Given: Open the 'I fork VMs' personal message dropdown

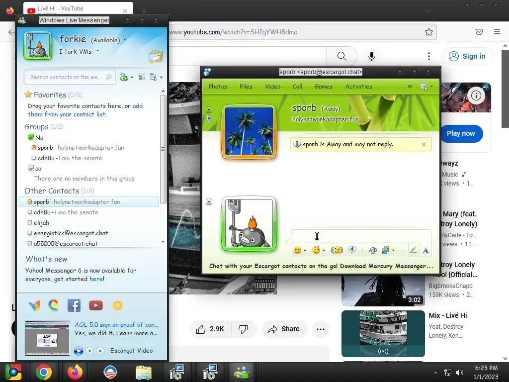Looking at the screenshot, I should (97, 51).
